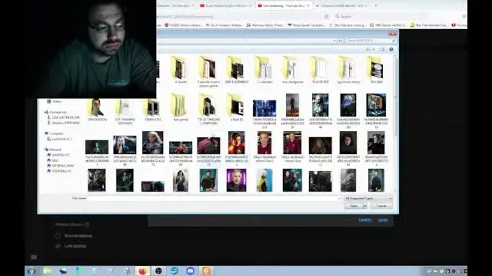Select the fiery-background officer portrait thumbnail
The width and height of the screenshot is (492, 276).
coord(236,143)
